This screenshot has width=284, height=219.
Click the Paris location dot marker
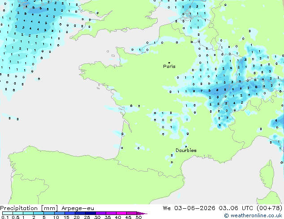coord(169,63)
